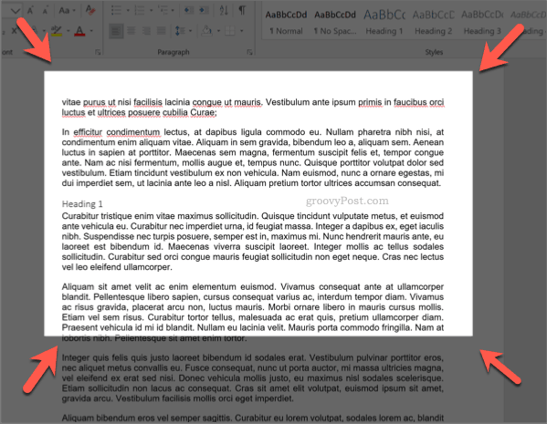The width and height of the screenshot is (547, 424).
Task: Click the superscript X icon in Font group
Action: pos(14,31)
